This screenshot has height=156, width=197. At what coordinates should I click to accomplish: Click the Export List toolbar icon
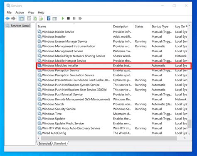[41, 18]
